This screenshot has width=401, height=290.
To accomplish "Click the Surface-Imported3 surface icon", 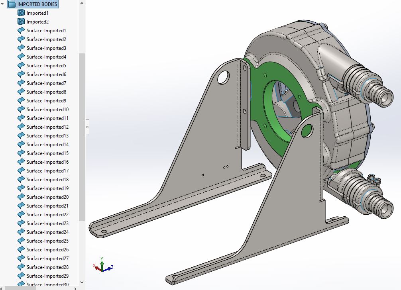I will click(21, 48).
